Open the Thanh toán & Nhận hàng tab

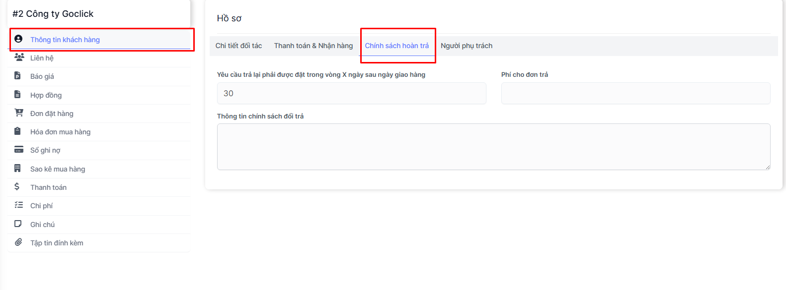click(313, 46)
